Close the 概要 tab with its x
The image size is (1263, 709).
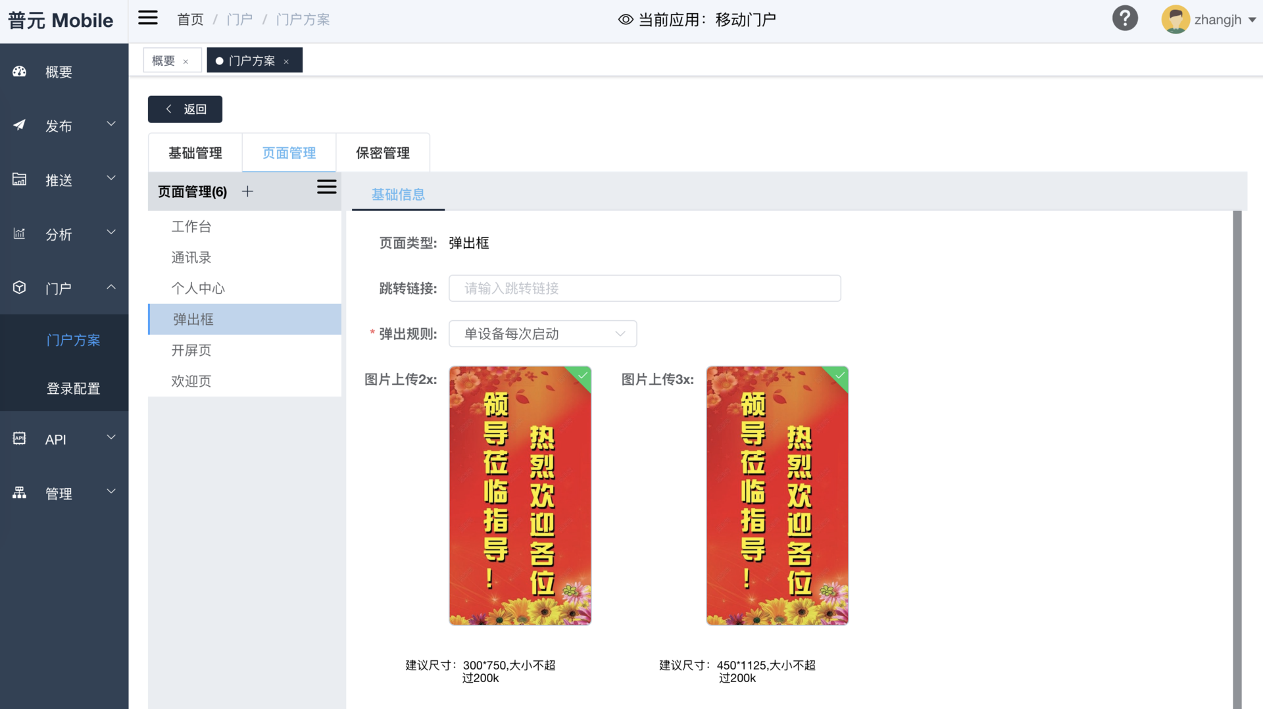(186, 61)
